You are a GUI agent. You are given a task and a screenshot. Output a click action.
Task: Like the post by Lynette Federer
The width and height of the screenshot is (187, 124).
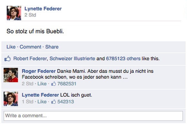[11, 47]
